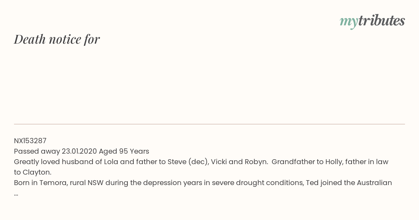Viewport: 419px width, 220px height.
Task: Click the green "my" part of logo
Action: 348,21
